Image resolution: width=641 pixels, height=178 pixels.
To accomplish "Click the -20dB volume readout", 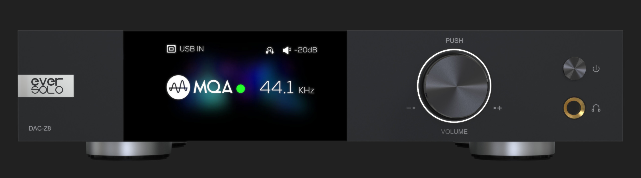I will click(306, 50).
